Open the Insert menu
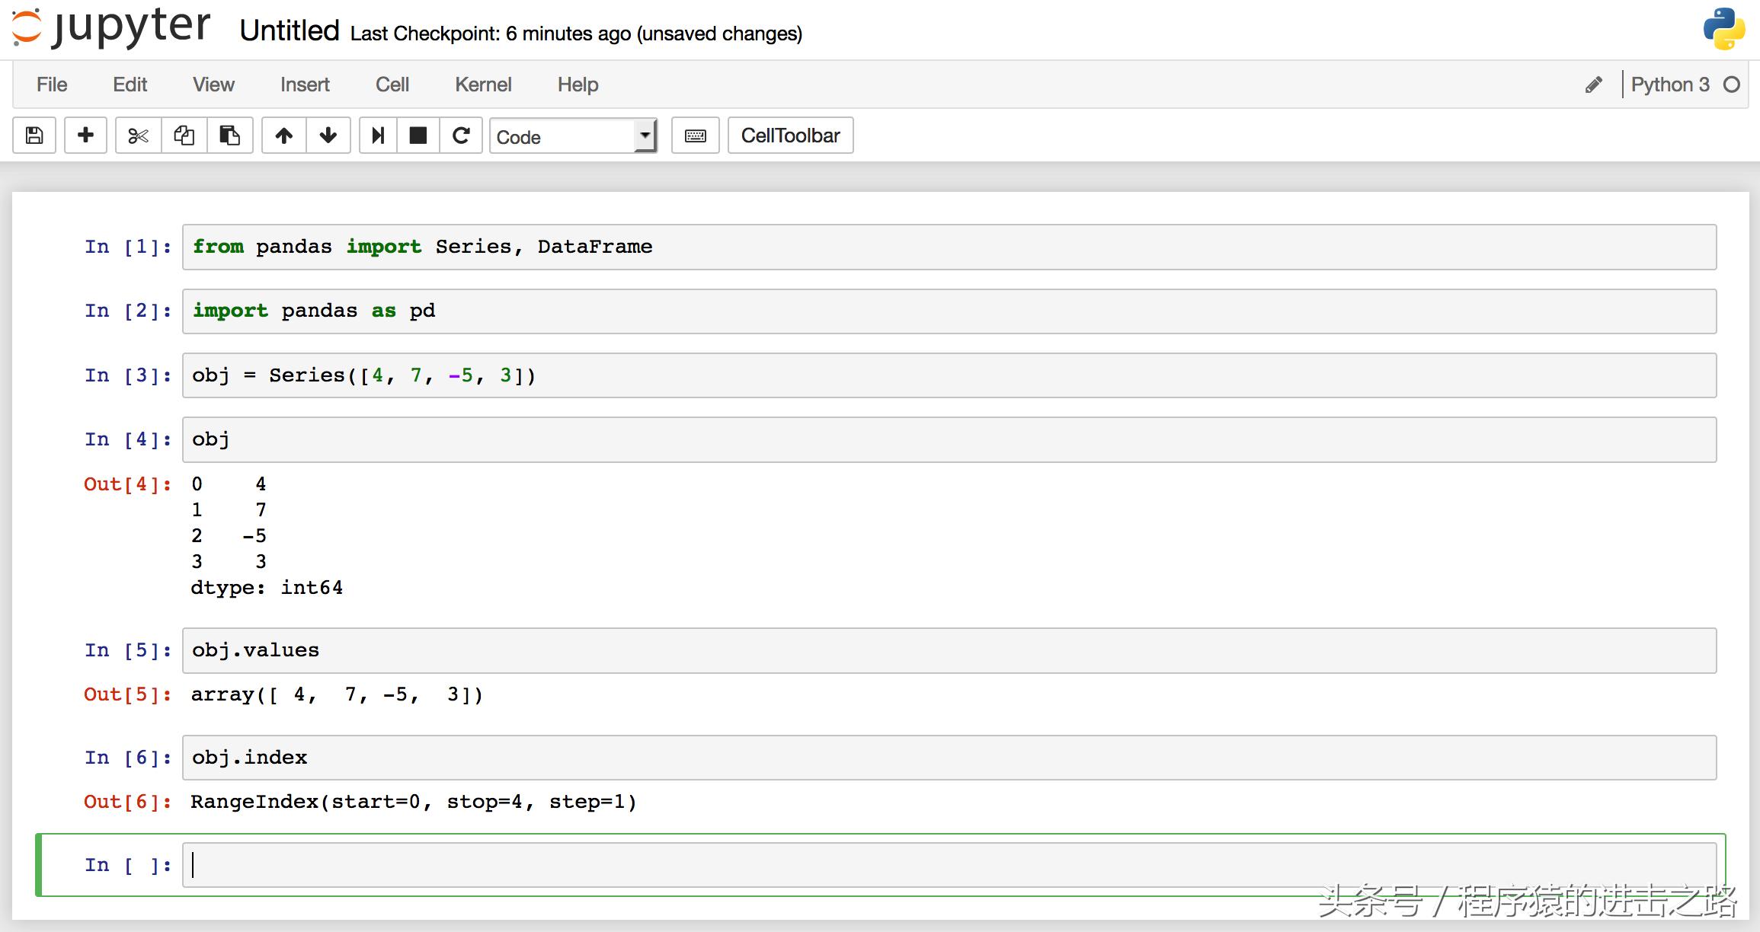 (305, 85)
